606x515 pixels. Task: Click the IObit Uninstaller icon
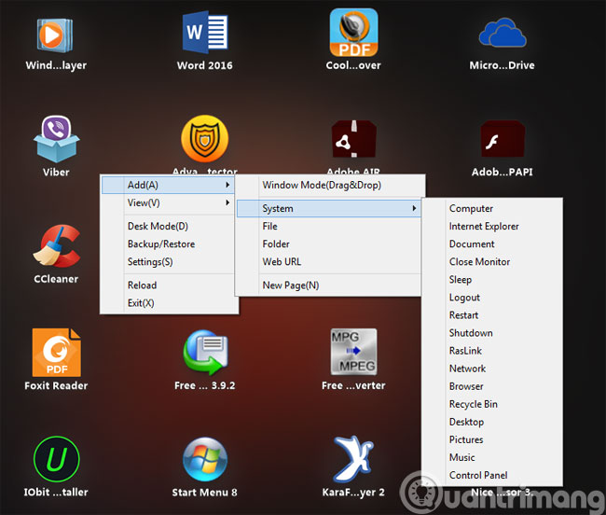coord(56,460)
